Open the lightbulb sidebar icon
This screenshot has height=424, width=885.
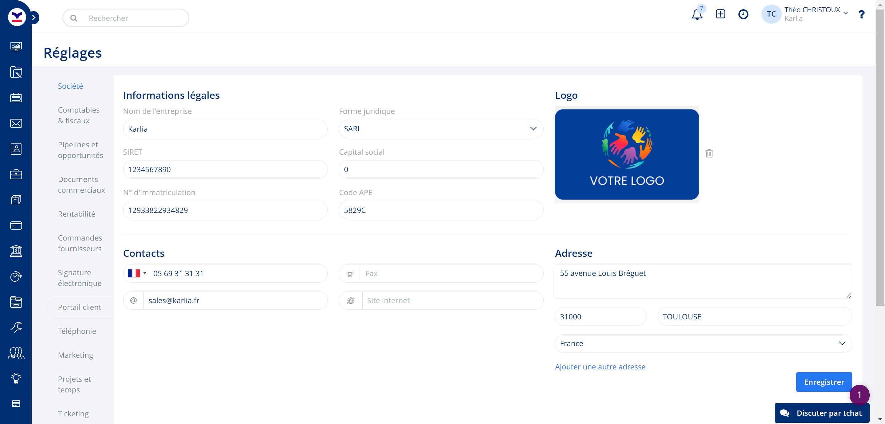pos(16,378)
